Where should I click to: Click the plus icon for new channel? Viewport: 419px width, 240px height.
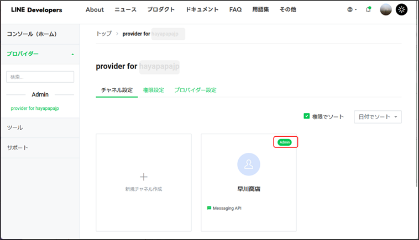144,177
